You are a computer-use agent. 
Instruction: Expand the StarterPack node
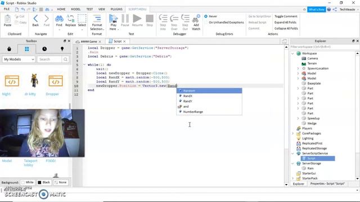click(x=292, y=178)
